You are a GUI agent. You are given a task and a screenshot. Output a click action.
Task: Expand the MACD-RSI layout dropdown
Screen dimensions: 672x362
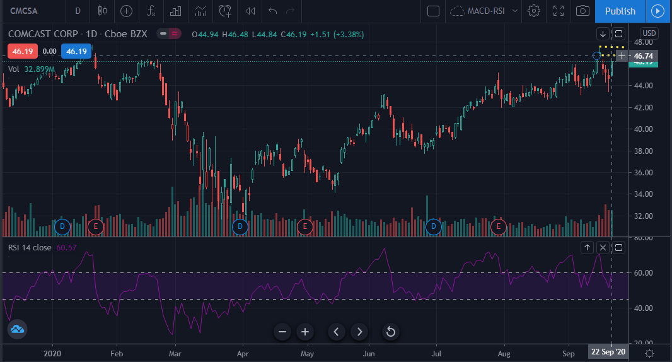(x=515, y=11)
